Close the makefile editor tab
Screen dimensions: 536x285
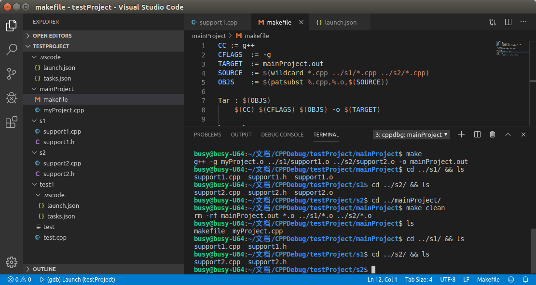pos(301,22)
